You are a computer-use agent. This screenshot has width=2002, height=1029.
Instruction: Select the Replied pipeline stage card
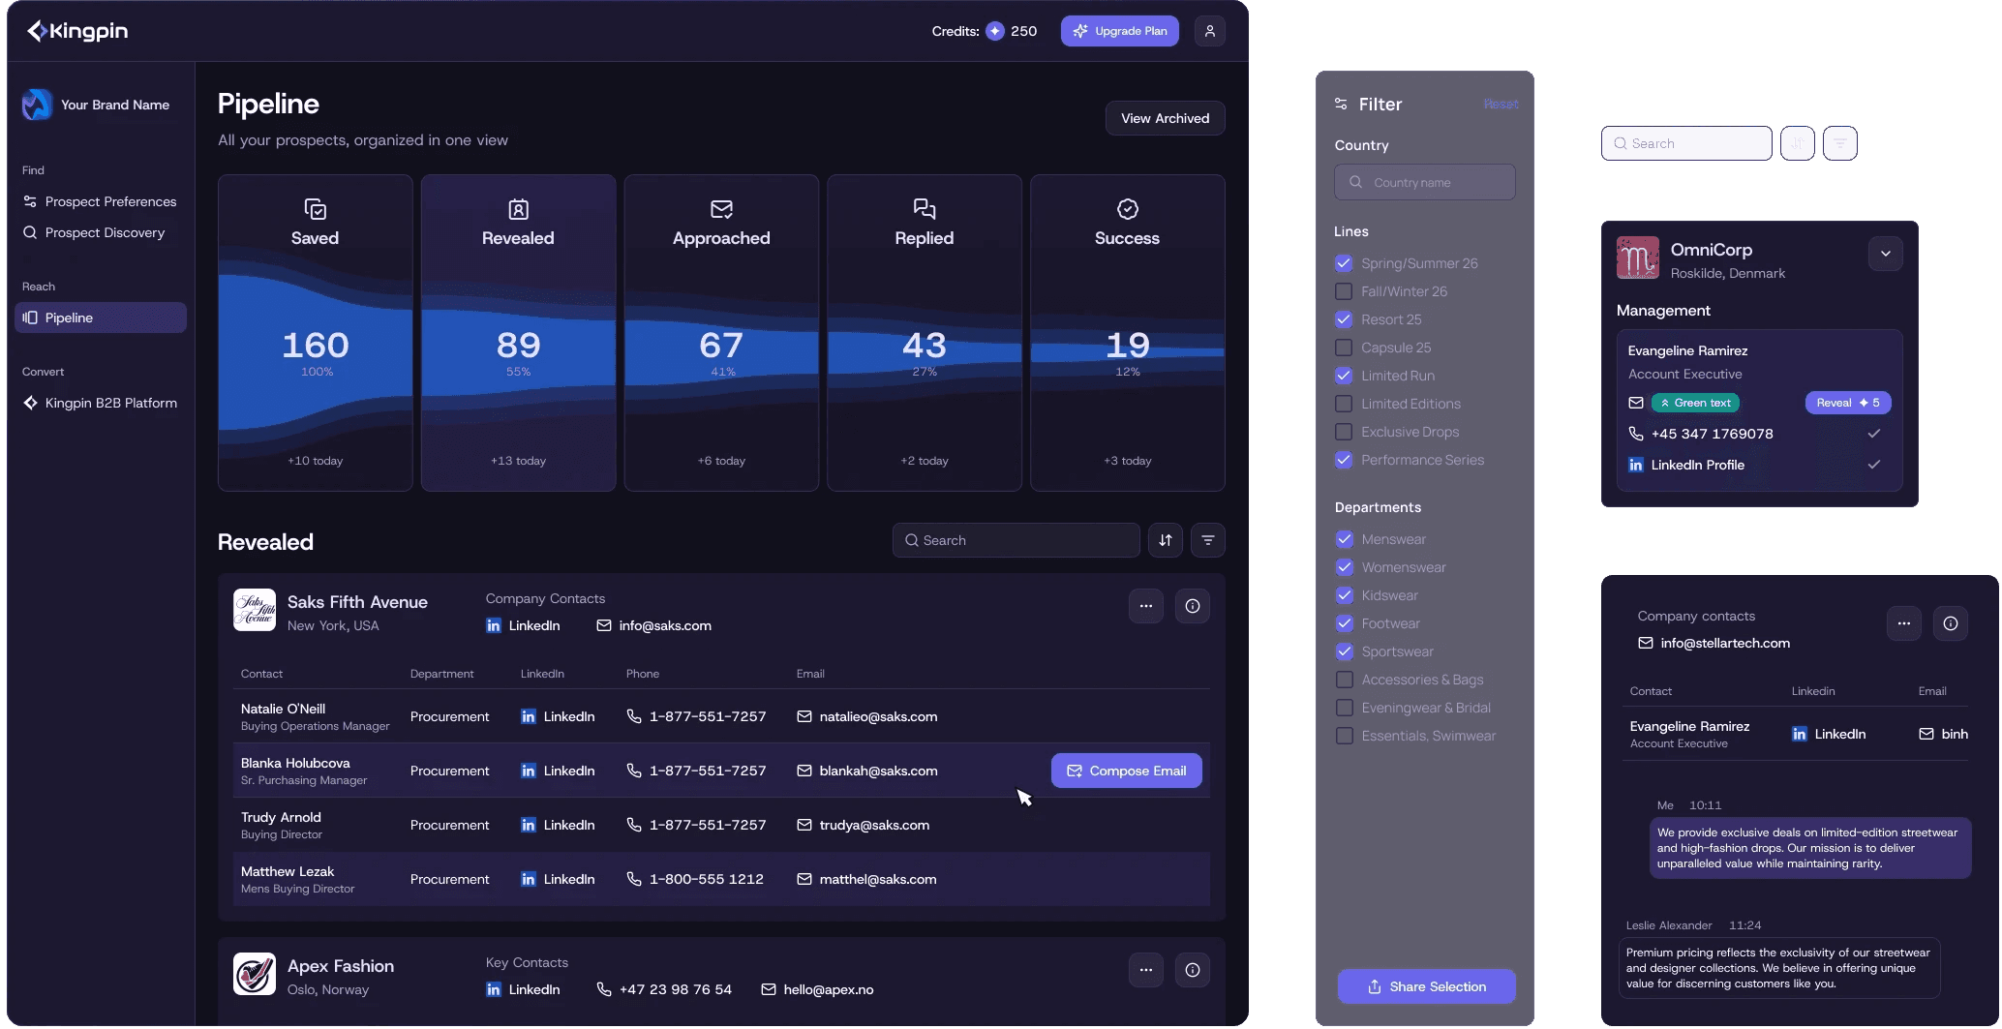tap(925, 333)
